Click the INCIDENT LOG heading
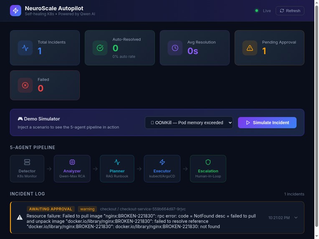 (x=28, y=194)
